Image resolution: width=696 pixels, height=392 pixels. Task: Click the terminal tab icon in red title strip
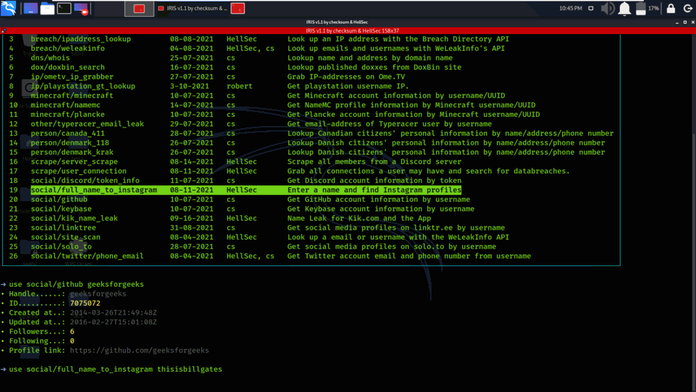tap(3, 31)
